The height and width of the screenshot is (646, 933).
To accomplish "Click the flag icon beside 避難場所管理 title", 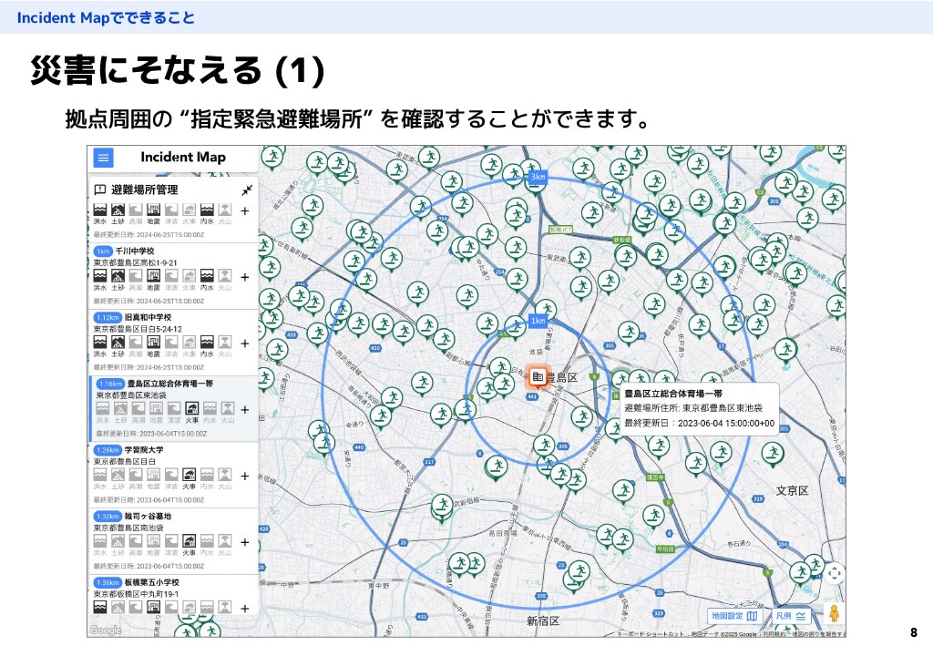I will 100,190.
